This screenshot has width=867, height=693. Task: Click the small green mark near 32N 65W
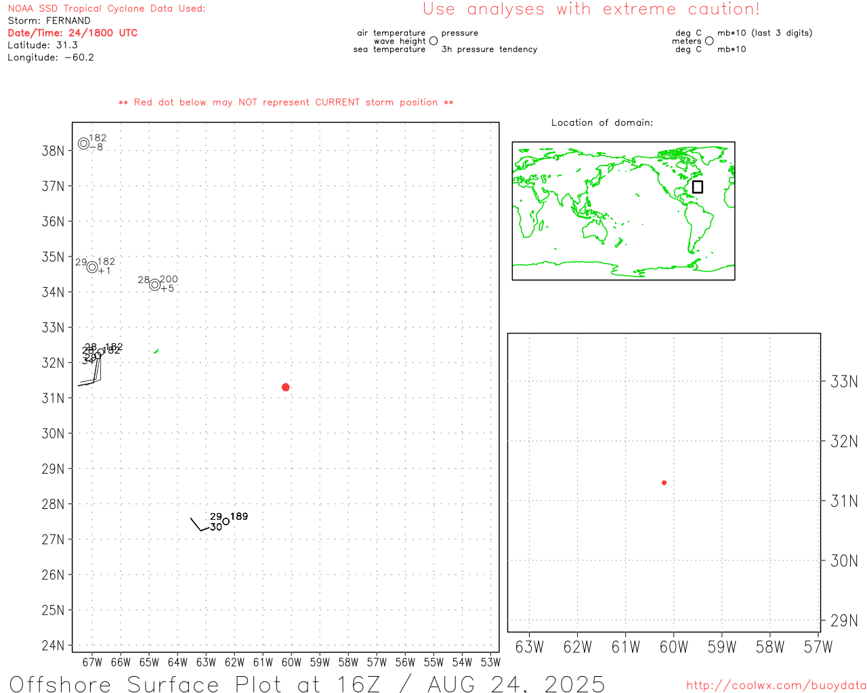coord(156,351)
